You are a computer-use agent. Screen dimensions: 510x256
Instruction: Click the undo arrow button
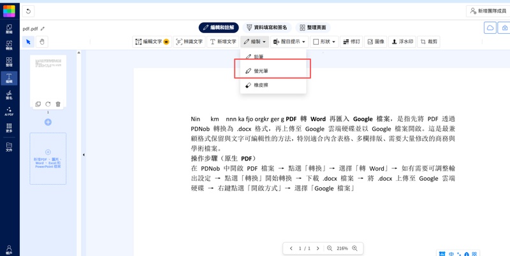pos(28,11)
